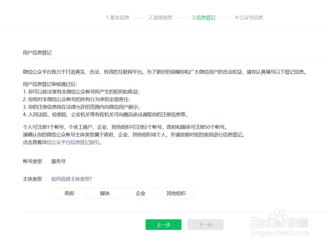Click the intro sentence 微信公众平台致力于打造真实
Screen dimensions: 327x244
[164, 72]
